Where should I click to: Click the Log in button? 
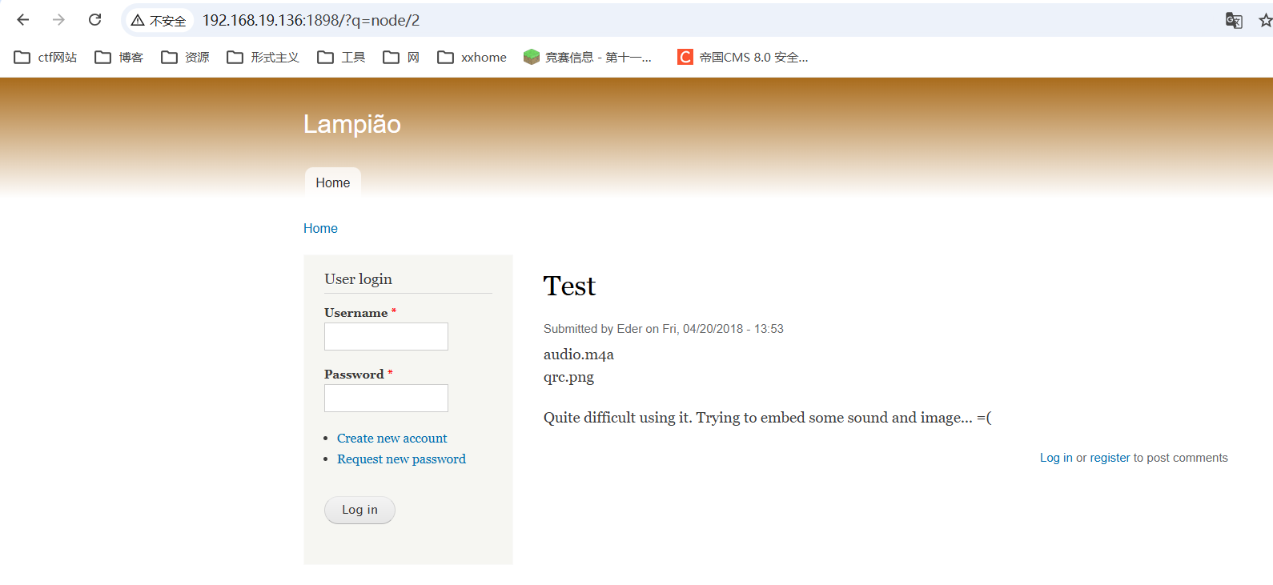tap(359, 510)
